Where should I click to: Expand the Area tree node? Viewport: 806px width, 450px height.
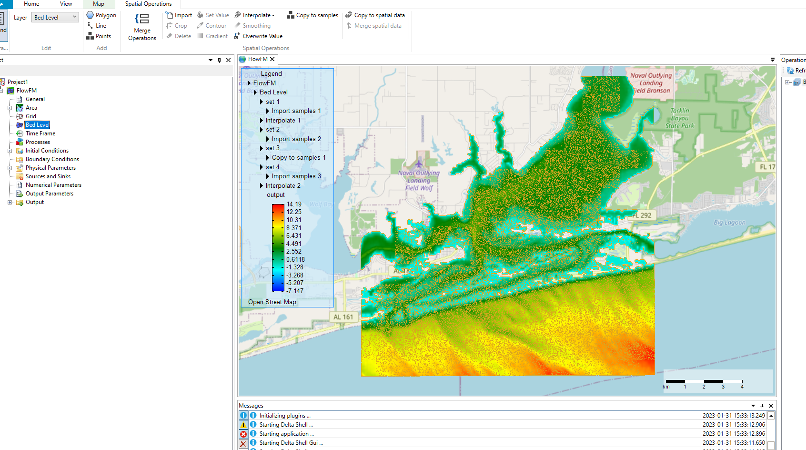[x=10, y=108]
